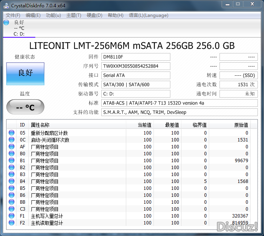This screenshot has height=236, width=264.
Task: Click status orb for attribute BB
Action: pos(12,202)
